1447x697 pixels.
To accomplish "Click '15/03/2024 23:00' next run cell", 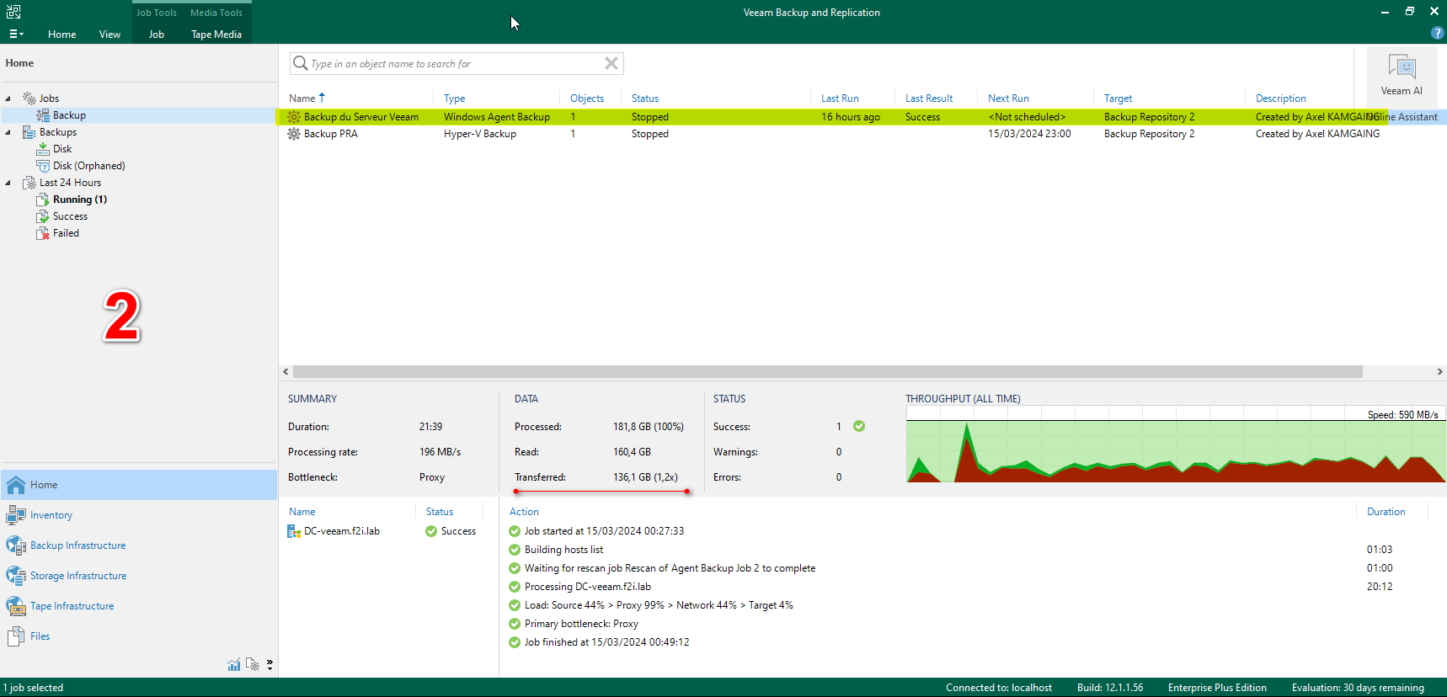I will [1029, 134].
